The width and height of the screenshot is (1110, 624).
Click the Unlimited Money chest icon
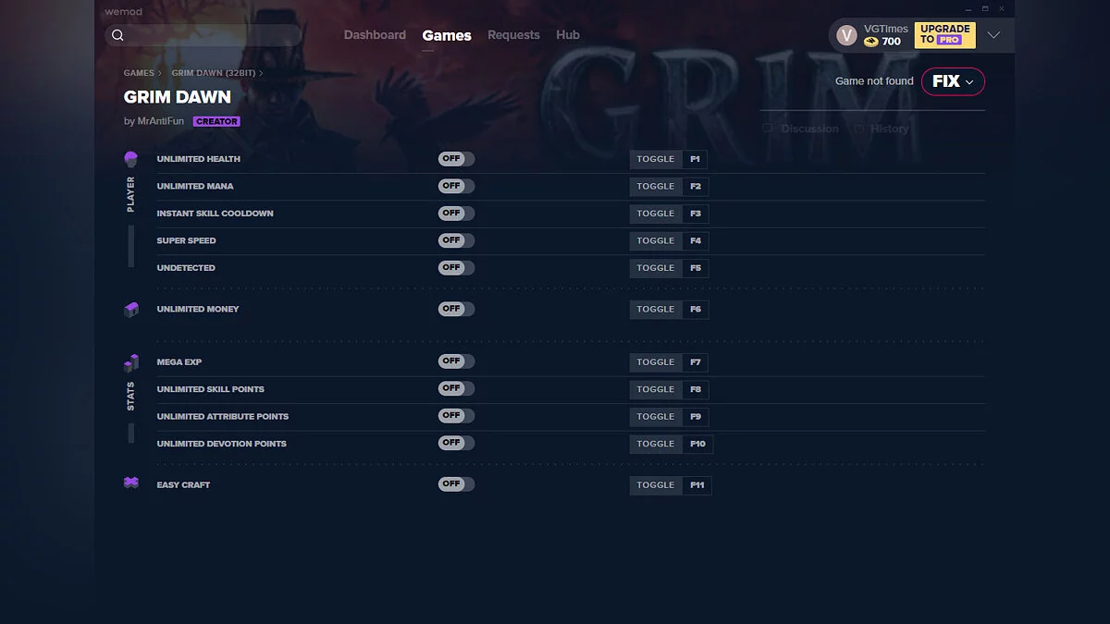(x=130, y=310)
